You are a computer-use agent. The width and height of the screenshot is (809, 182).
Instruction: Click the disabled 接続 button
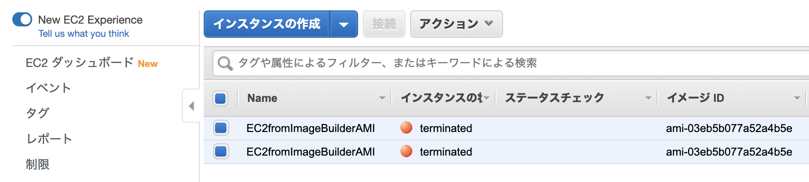[384, 24]
